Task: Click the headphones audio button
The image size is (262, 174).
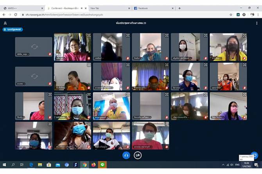Action: (126, 155)
